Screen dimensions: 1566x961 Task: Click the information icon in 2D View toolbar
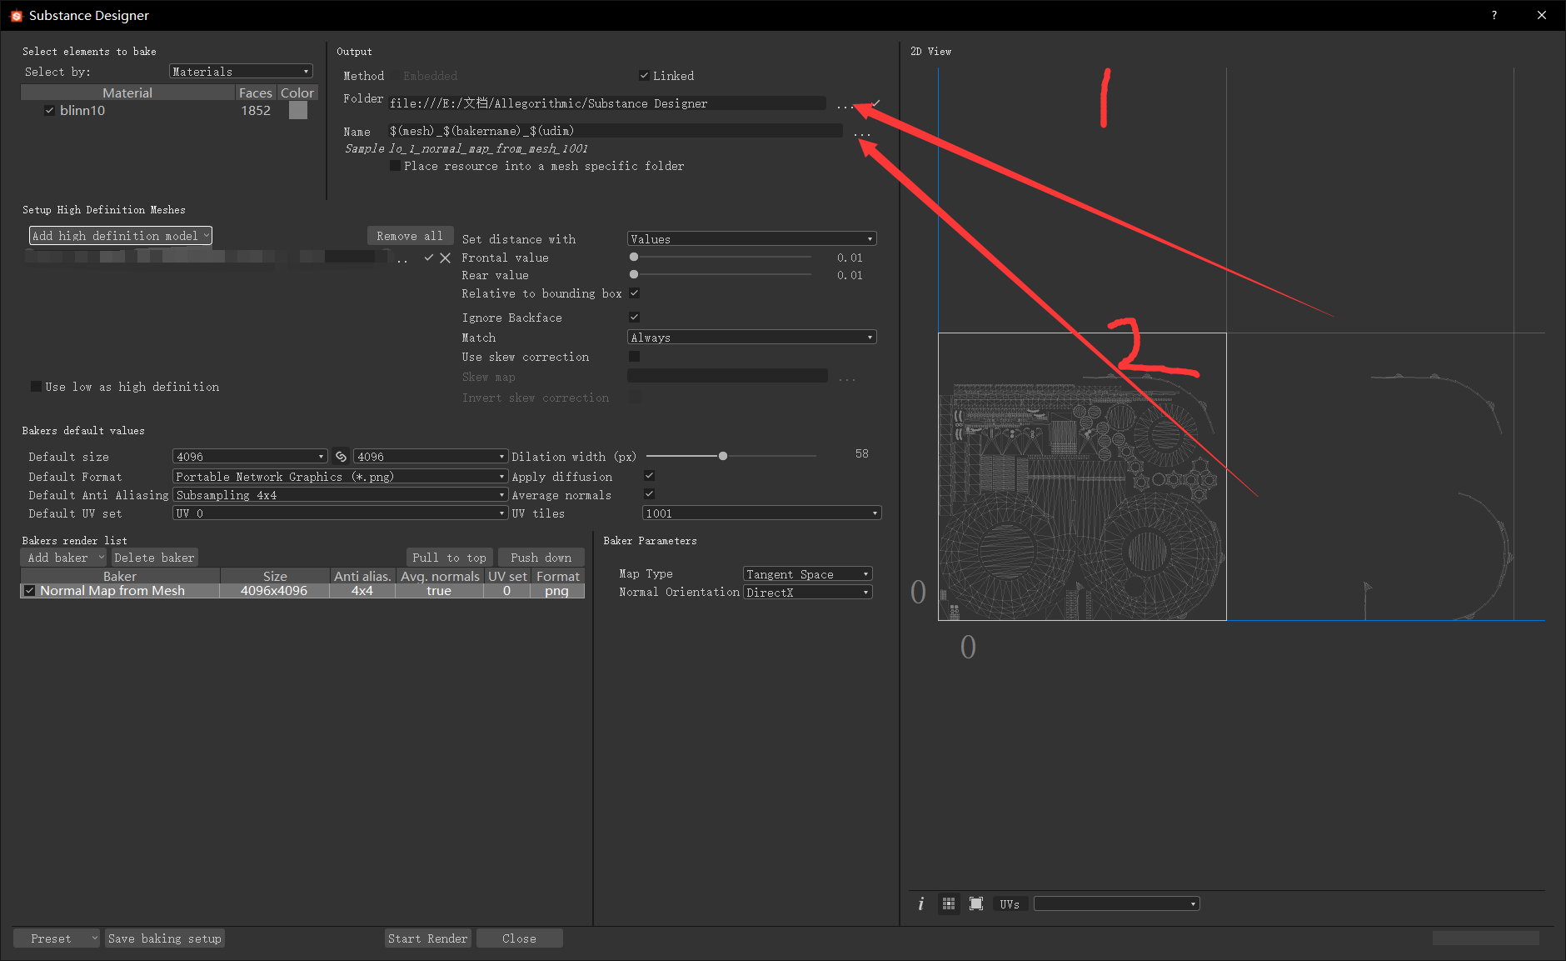point(920,903)
